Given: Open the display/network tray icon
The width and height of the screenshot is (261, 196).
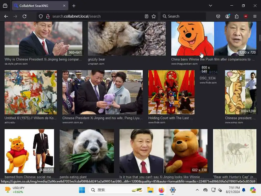Looking at the screenshot, I should pyautogui.click(x=213, y=190).
